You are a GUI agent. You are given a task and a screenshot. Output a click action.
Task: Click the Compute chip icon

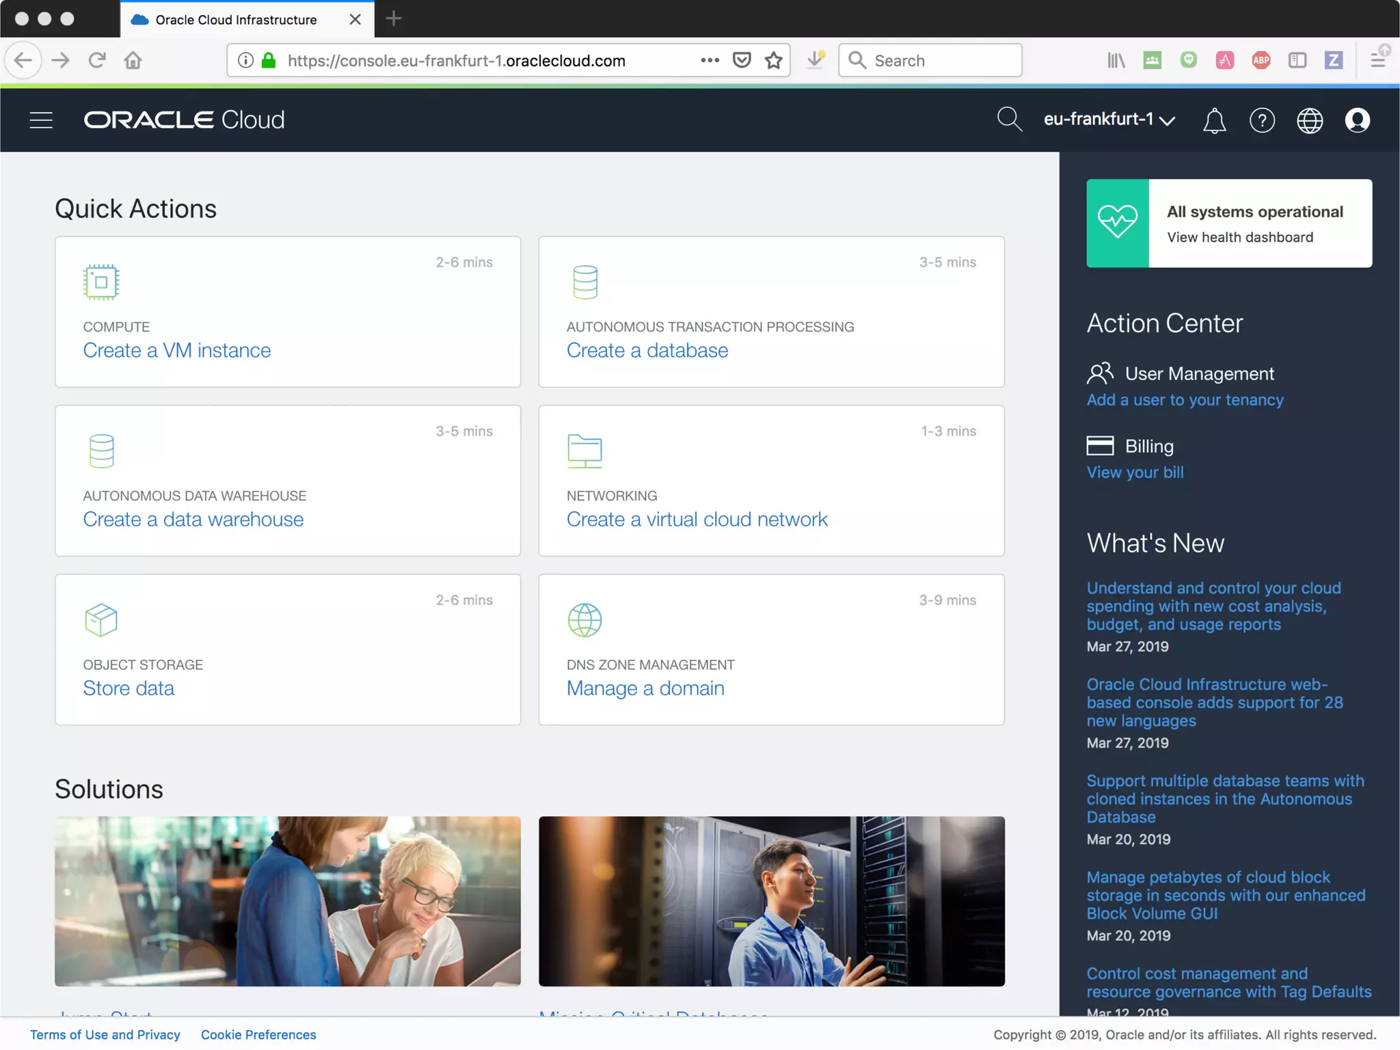(x=101, y=282)
